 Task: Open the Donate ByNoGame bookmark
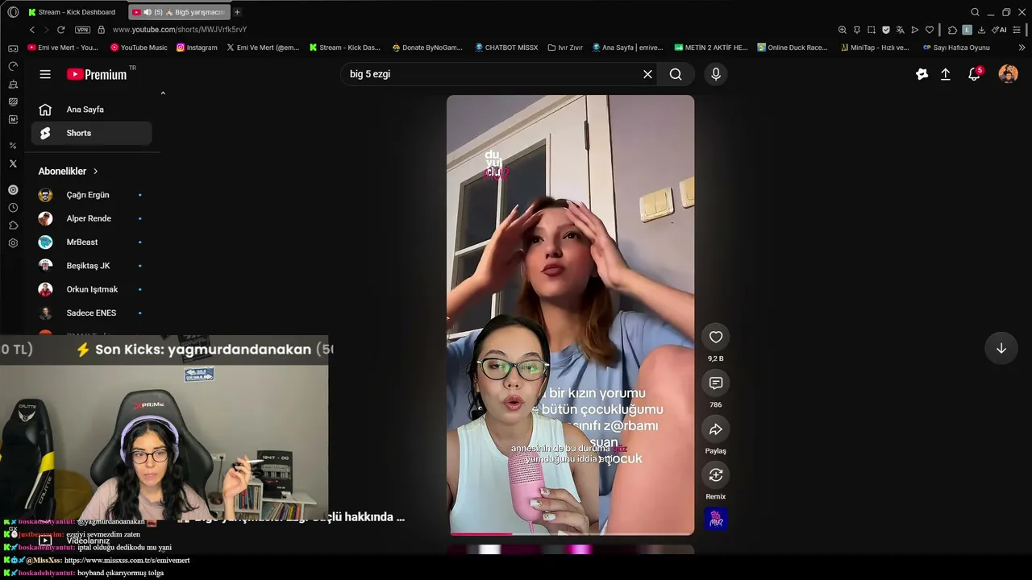(x=427, y=48)
